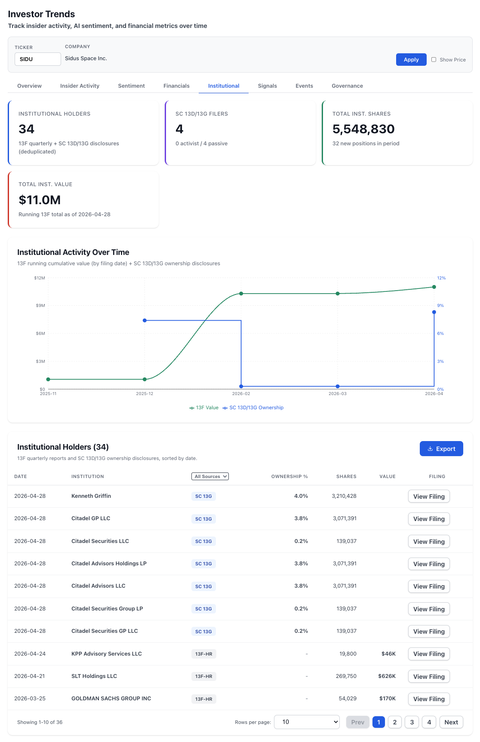Click the $170K value for Goldman Sachs

(388, 699)
